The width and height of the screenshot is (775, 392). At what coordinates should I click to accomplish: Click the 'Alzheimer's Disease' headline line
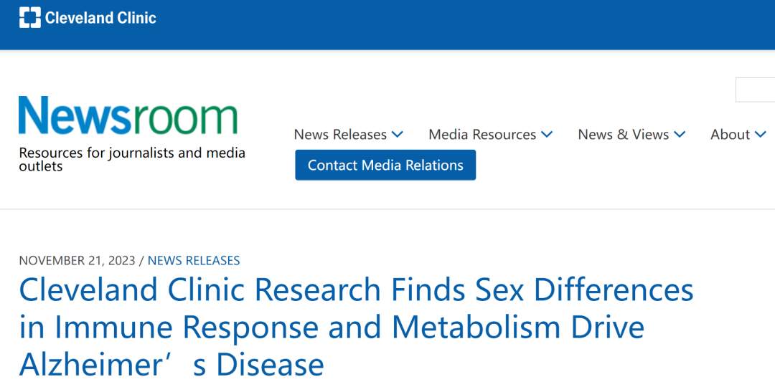pos(172,365)
